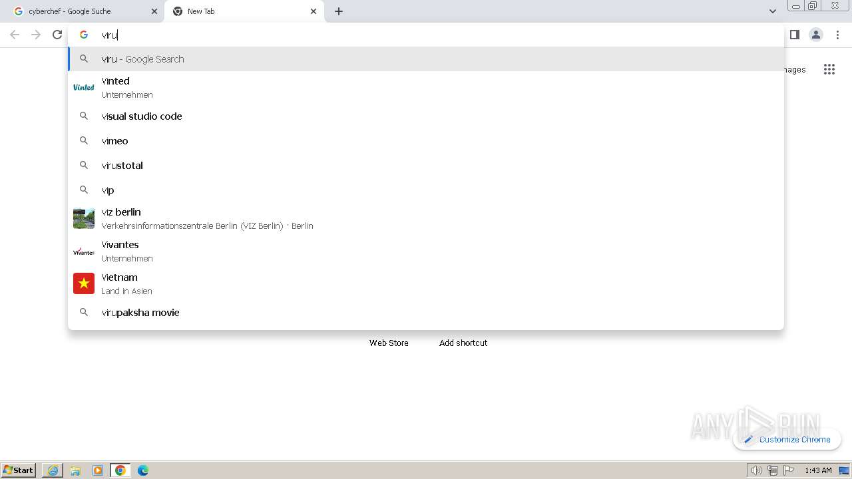852x479 pixels.
Task: Select the vimeo suggestion
Action: pos(426,140)
